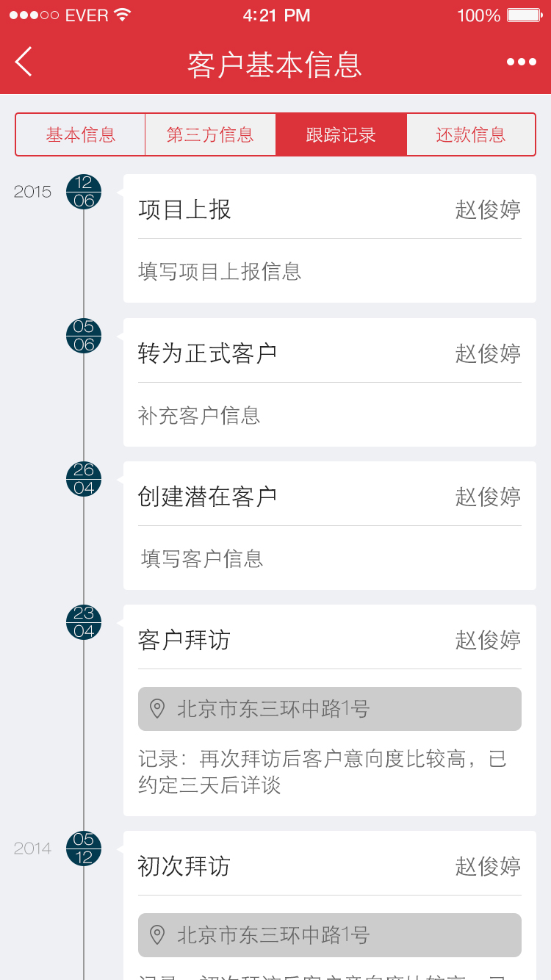
Task: Open the 转为正式客户 record entry
Action: 329,382
